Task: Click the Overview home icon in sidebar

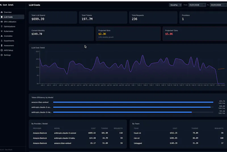Action: [2, 12]
